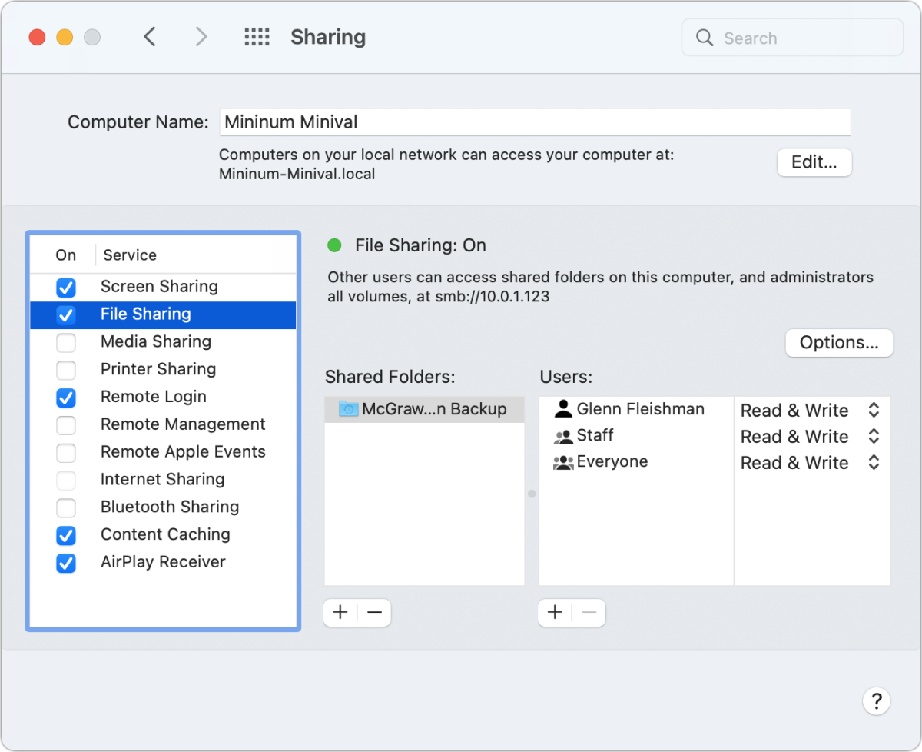
Task: Select AirPlay Receiver in the services list
Action: tap(162, 563)
